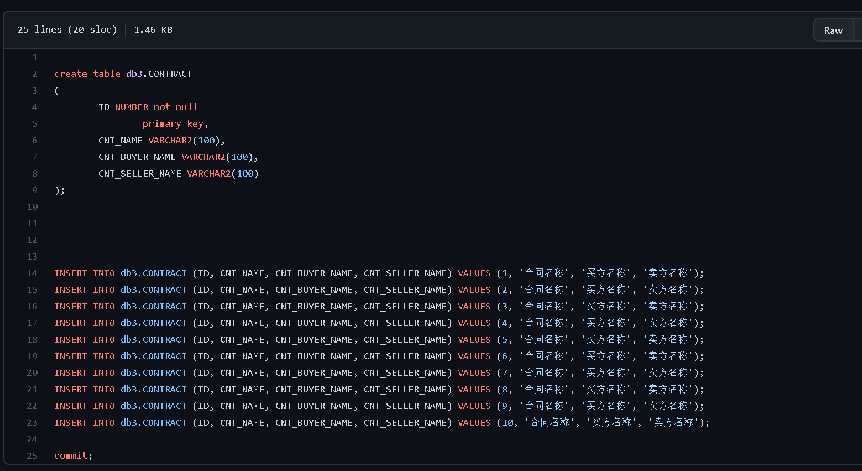Click the INSERT statement with VALUES (2
Image resolution: width=862 pixels, height=471 pixels.
tap(379, 290)
